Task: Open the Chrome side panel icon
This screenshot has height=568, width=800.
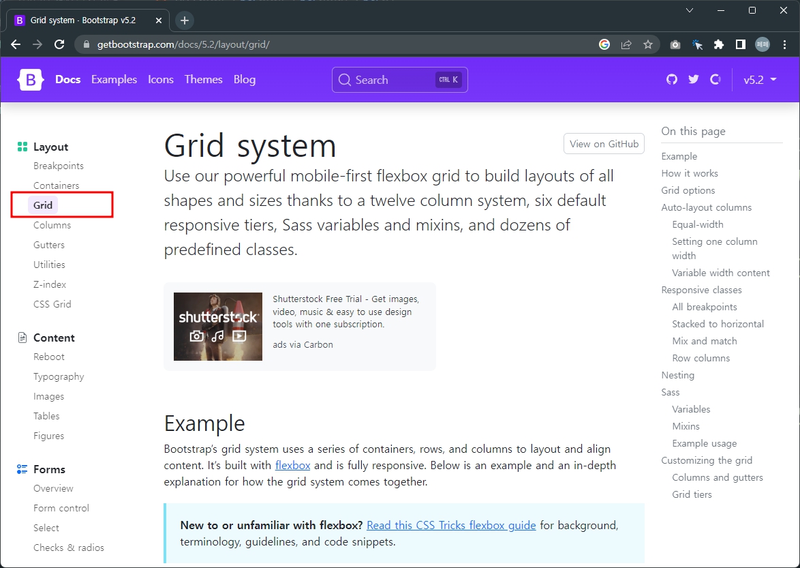Action: click(740, 44)
